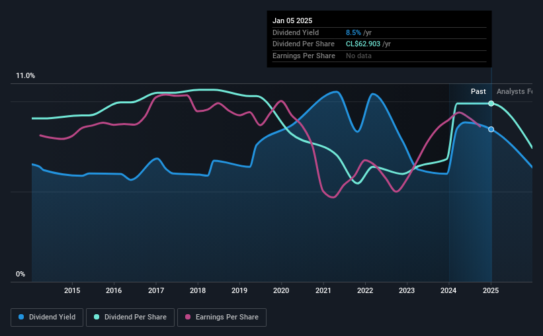The height and width of the screenshot is (336, 543).
Task: Click the 2016 x-axis label
Action: point(114,290)
